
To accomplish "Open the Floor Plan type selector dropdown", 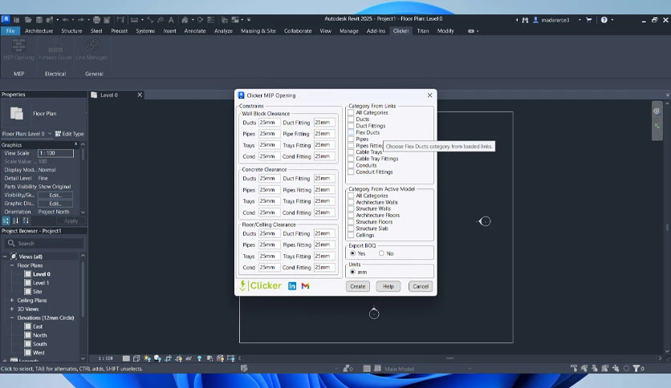I will click(x=86, y=114).
